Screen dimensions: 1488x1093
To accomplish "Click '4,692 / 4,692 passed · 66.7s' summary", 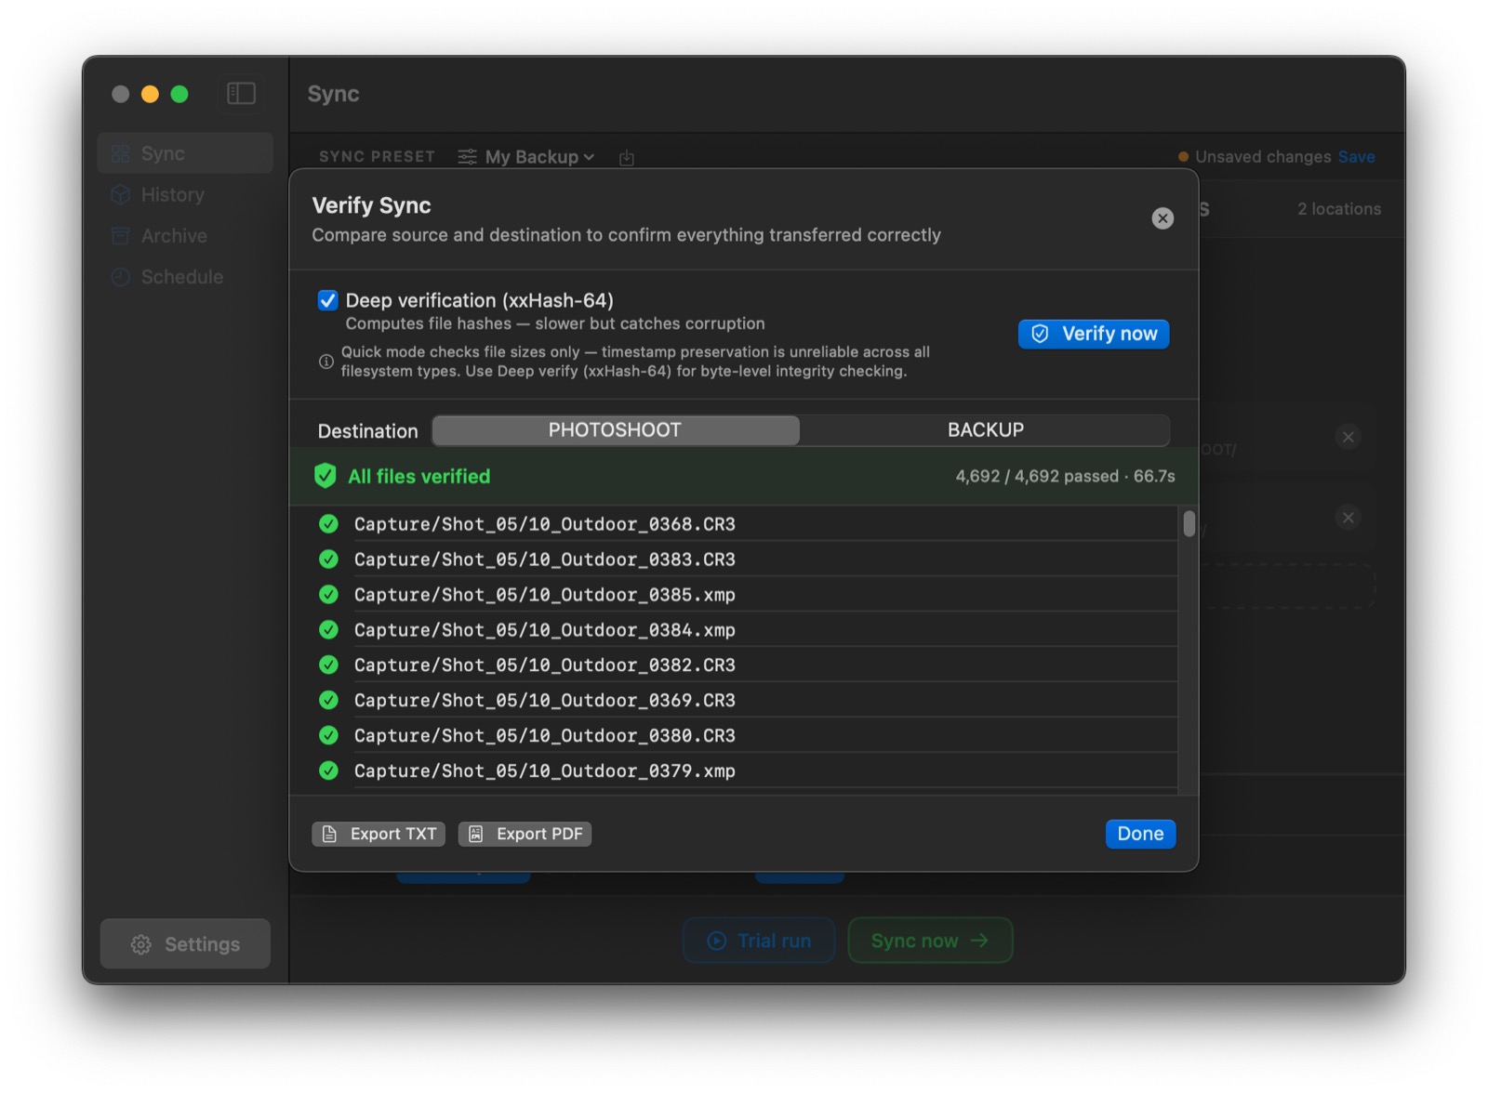I will click(1065, 477).
